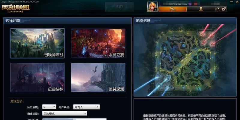Image resolution: width=240 pixels, height=120 pixels.
Task: Click the map description paragraph text
Action: 185,117
